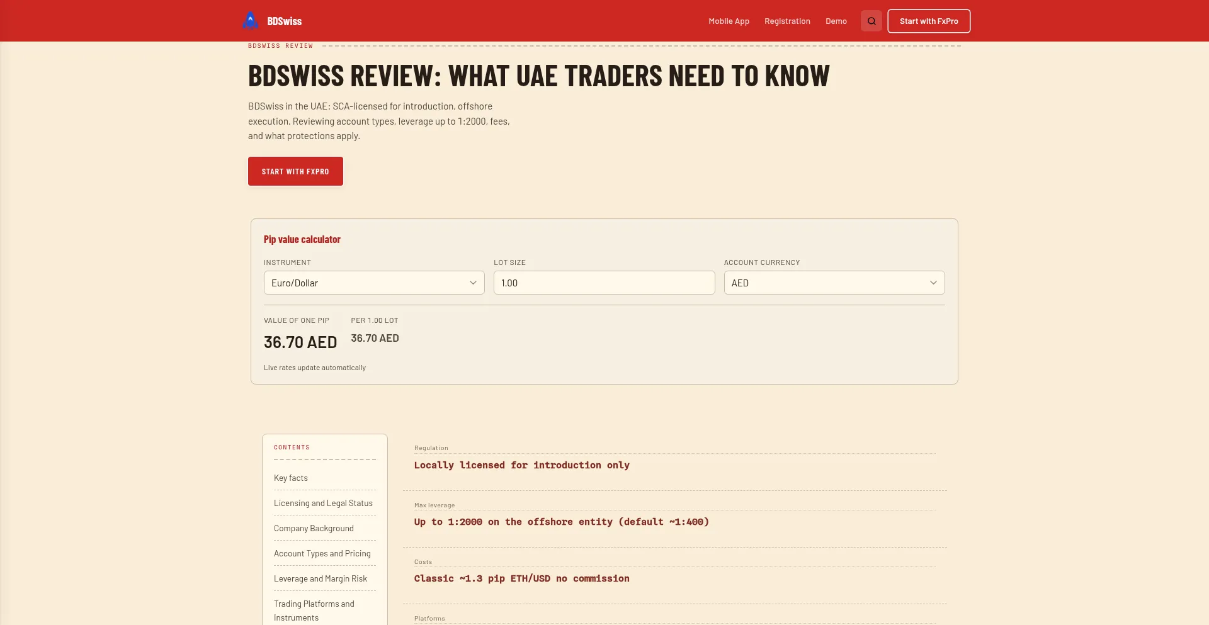Screen dimensions: 1209x625
Task: Jump to Leverage and Margin Risk section
Action: pos(321,578)
